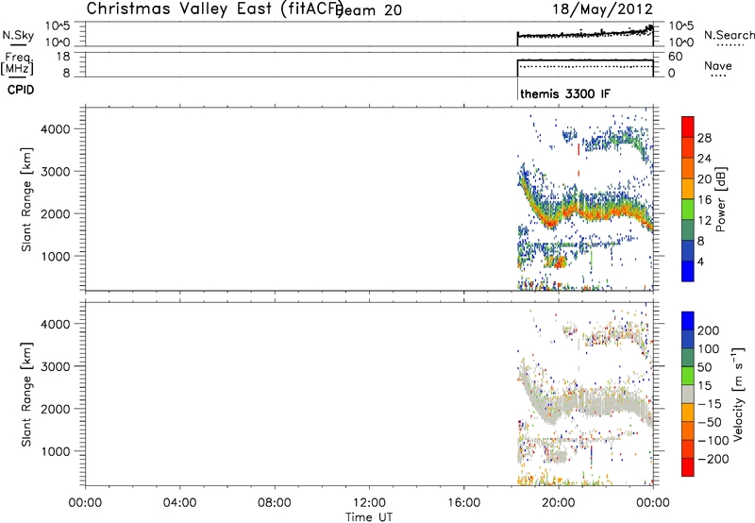Click the 'N.Search' legend label

pyautogui.click(x=729, y=35)
